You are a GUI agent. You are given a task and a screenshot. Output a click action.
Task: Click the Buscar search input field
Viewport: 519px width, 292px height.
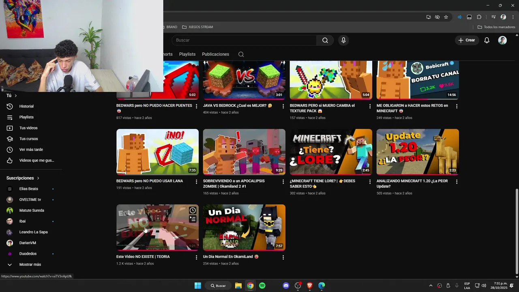244,40
